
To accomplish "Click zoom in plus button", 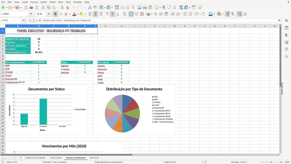I will pos(281,162).
